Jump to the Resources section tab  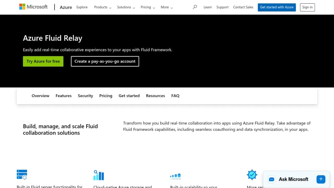156,96
